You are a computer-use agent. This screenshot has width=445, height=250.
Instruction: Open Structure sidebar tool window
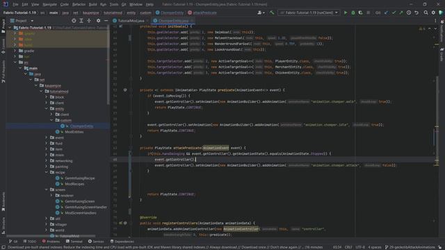[x=3, y=225]
